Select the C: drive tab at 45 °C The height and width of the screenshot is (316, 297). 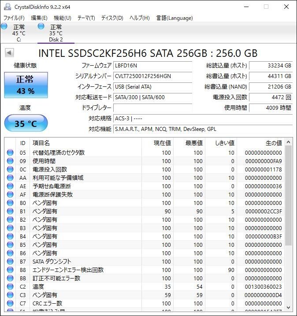(19, 33)
